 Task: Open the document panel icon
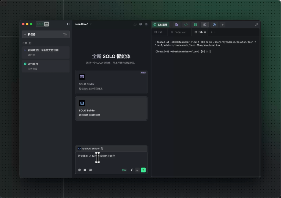pyautogui.click(x=176, y=25)
